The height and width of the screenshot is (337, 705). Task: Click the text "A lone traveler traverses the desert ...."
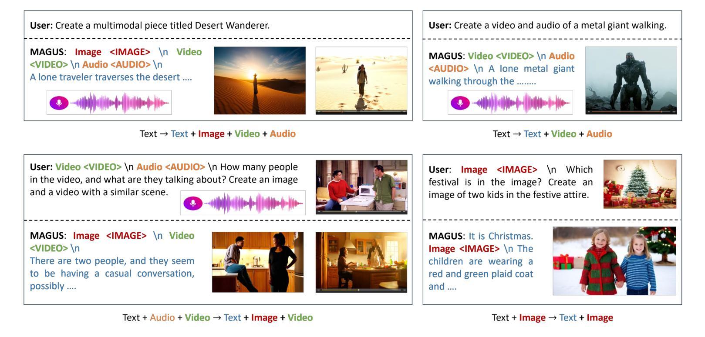coord(111,77)
